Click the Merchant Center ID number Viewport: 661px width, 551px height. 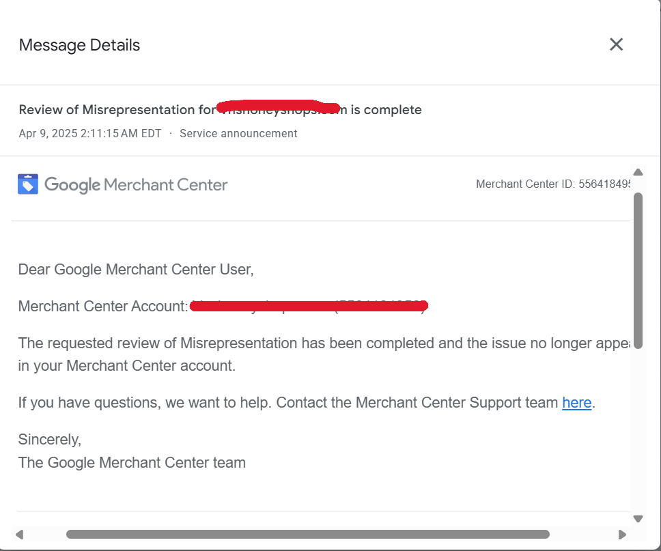tap(604, 184)
